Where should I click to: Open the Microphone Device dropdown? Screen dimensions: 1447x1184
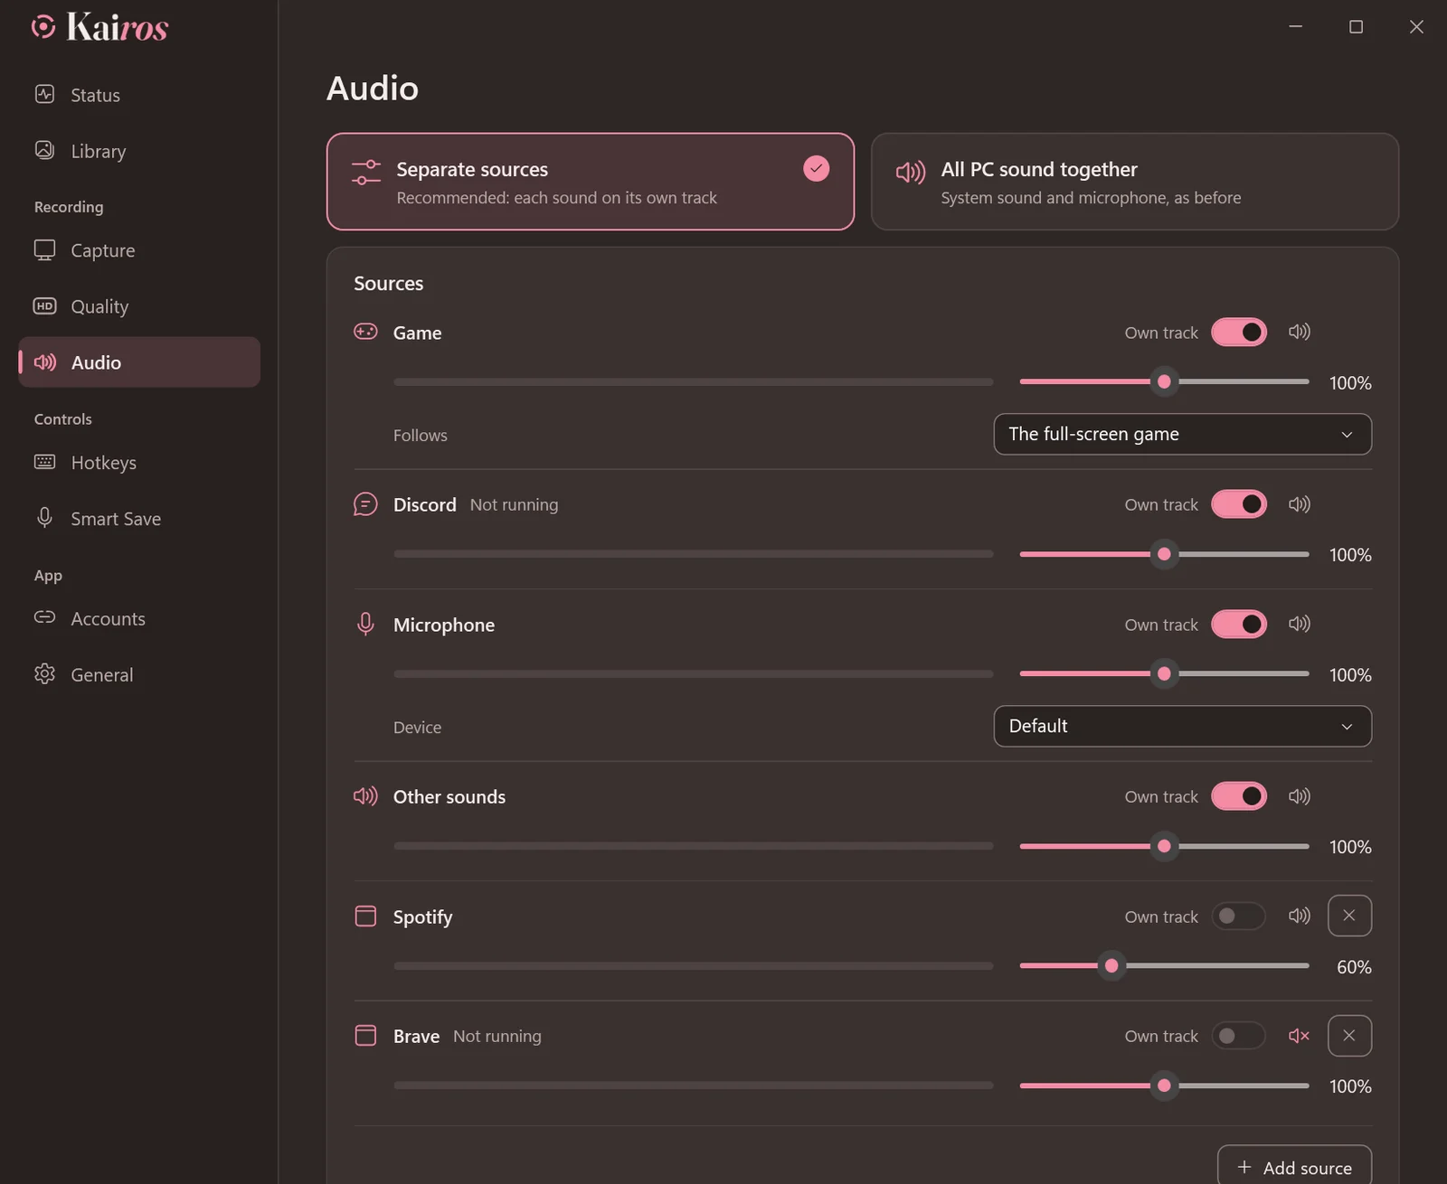[x=1183, y=726]
